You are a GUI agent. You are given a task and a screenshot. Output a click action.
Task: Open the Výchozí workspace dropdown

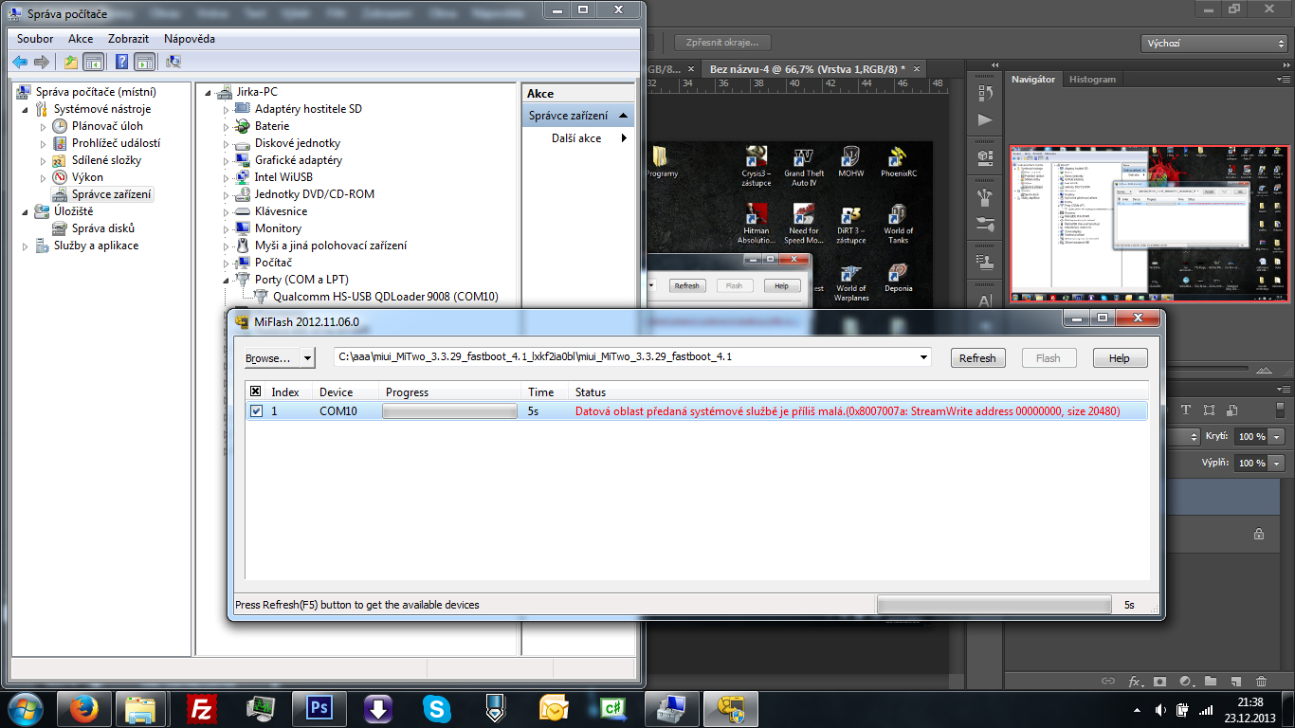click(x=1213, y=43)
